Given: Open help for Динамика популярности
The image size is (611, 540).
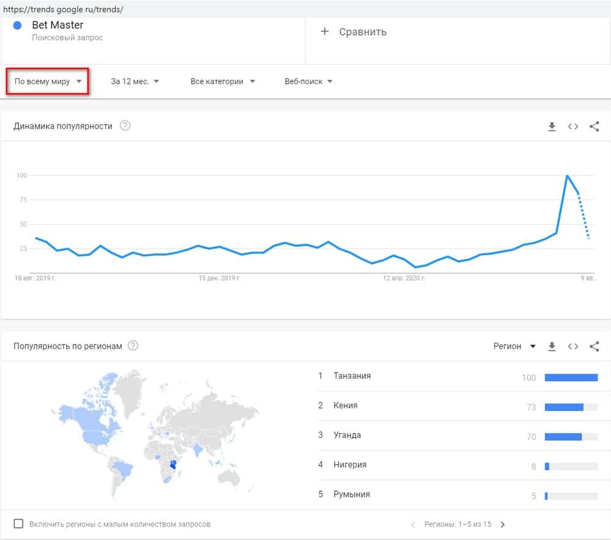Looking at the screenshot, I should (x=125, y=126).
